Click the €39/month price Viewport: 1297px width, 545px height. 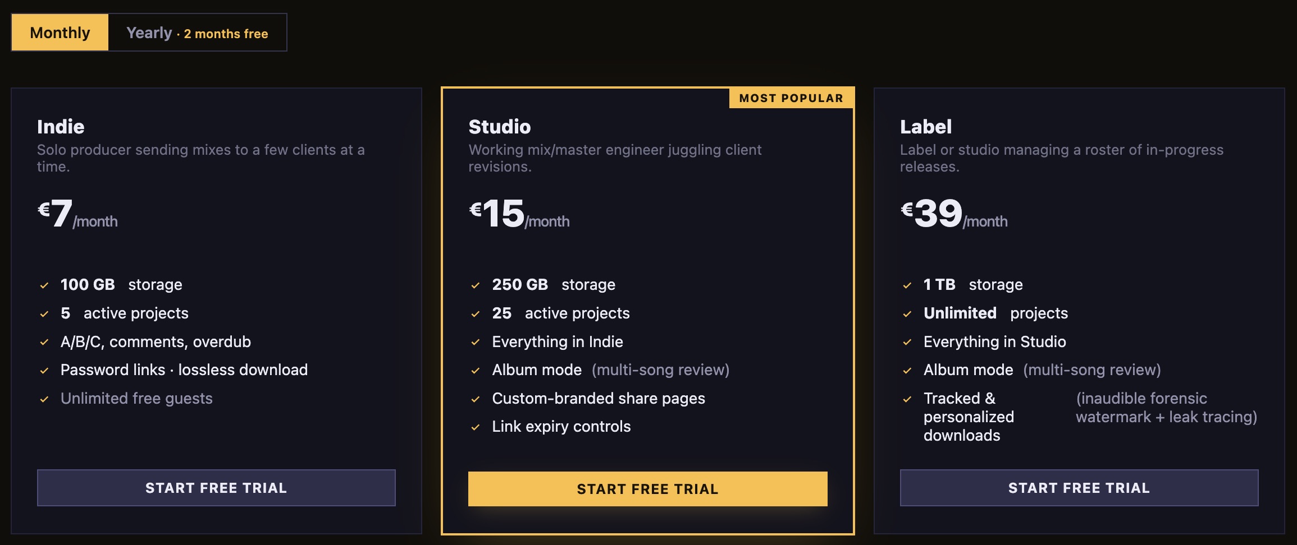point(954,214)
